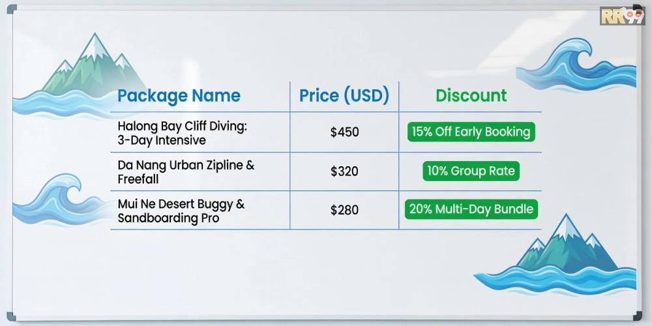Click the $320 price cell
The height and width of the screenshot is (326, 652).
coord(344,172)
